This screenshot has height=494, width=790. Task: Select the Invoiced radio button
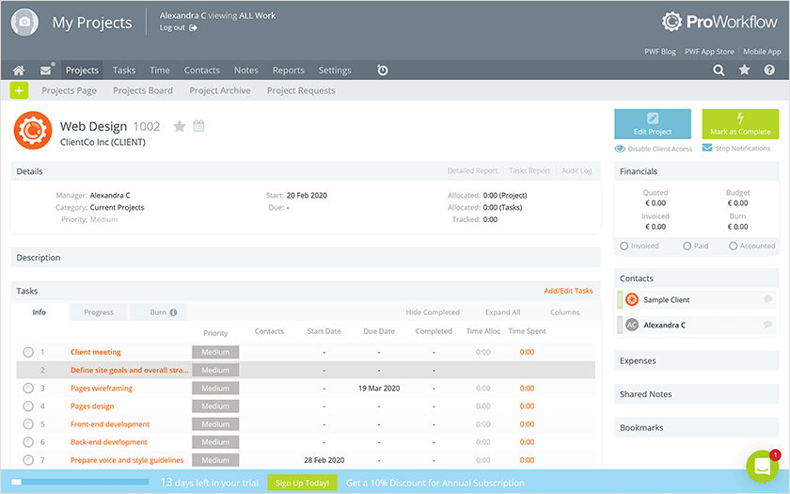(624, 246)
